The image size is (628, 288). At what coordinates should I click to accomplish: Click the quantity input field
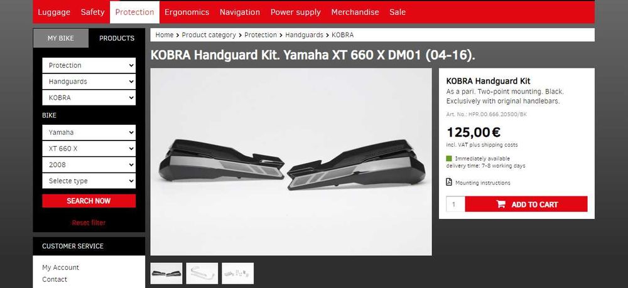click(x=456, y=204)
